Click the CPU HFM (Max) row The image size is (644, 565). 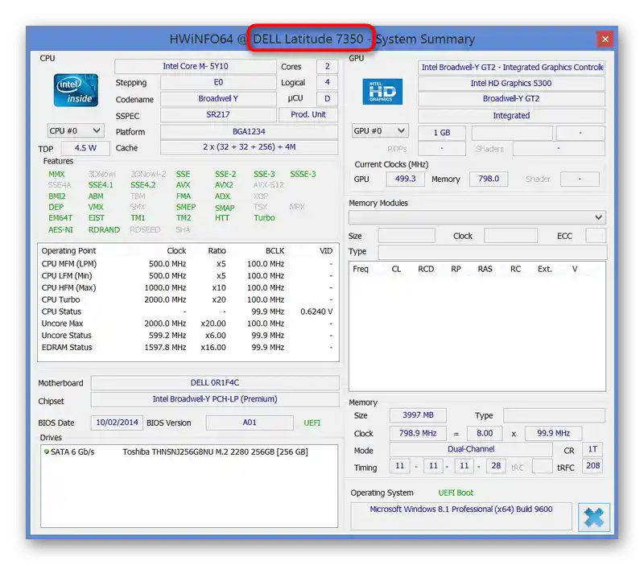pyautogui.click(x=188, y=288)
